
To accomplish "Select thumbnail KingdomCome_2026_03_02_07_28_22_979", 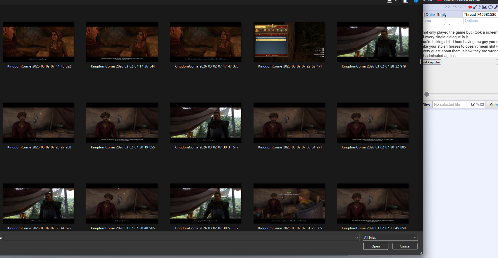I will (373, 42).
